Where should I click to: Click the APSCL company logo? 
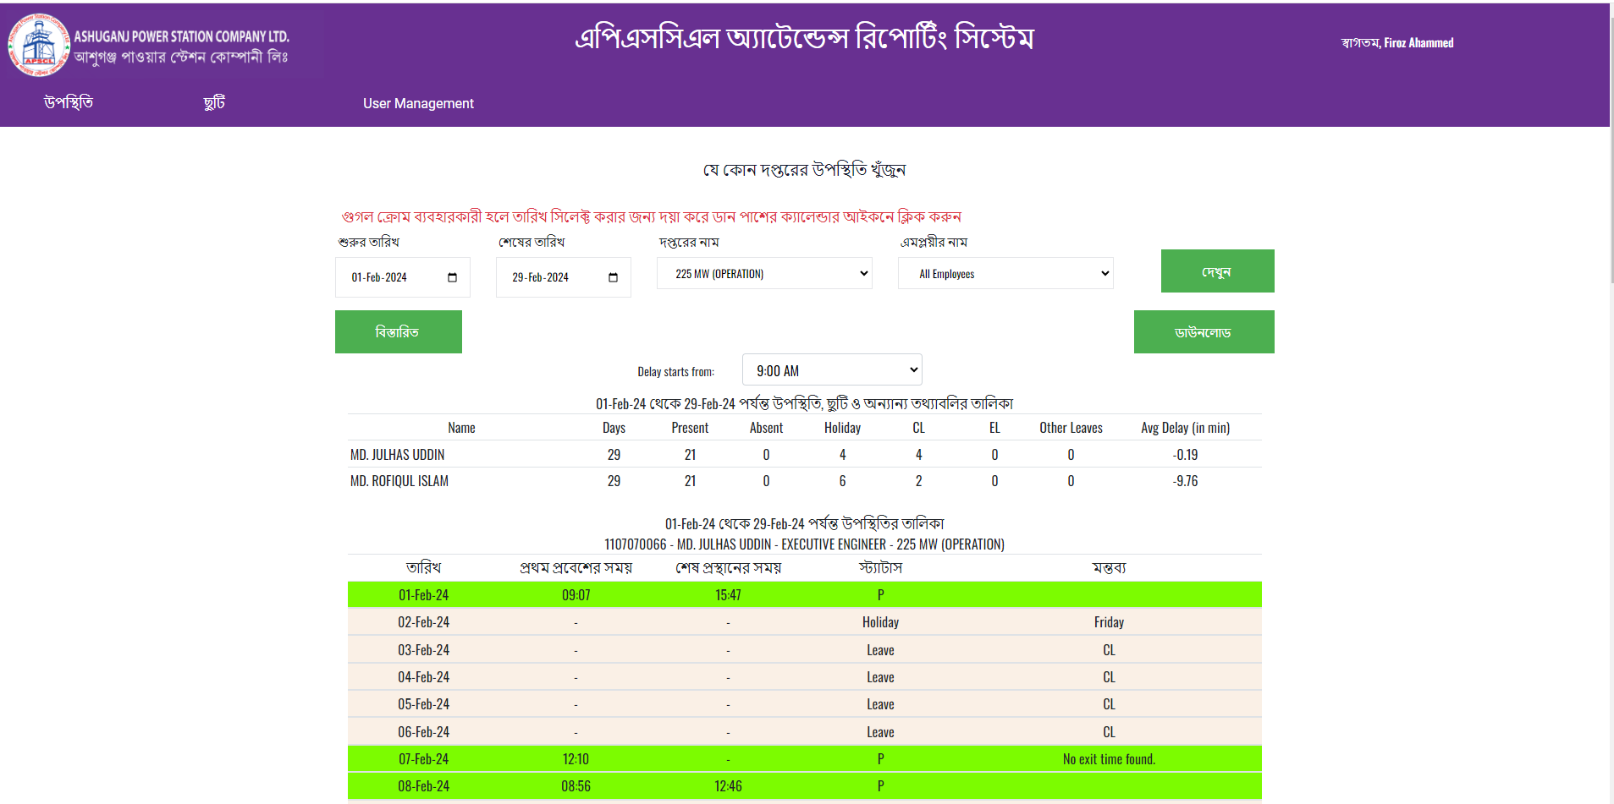39,45
